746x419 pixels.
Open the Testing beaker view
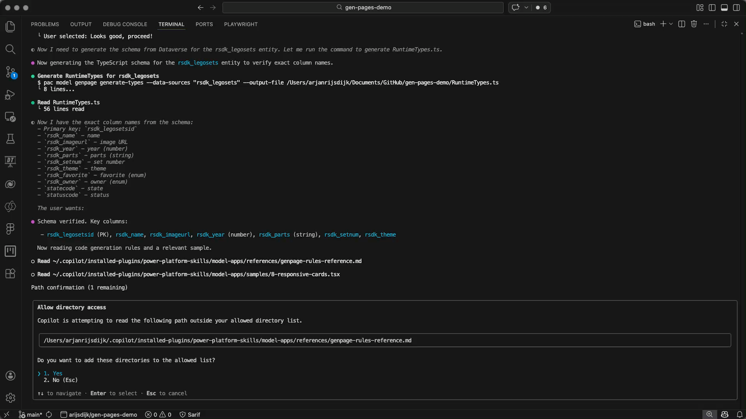10,139
